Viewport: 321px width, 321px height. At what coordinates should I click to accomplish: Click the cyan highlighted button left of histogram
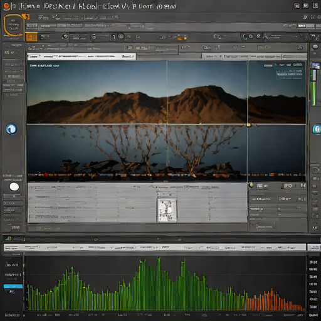pyautogui.click(x=13, y=287)
